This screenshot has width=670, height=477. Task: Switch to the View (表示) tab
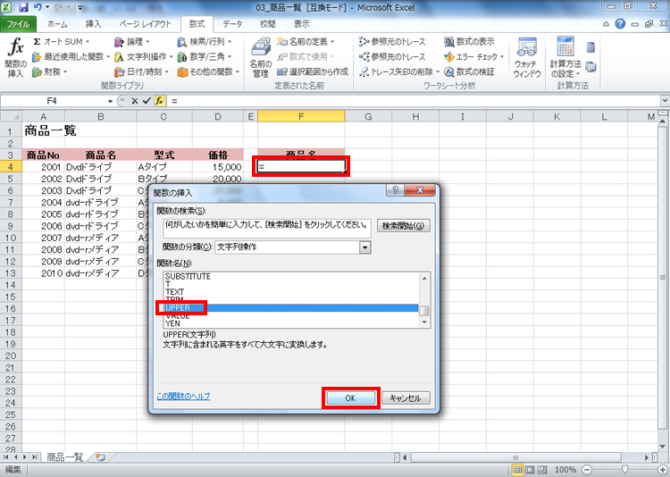[302, 24]
